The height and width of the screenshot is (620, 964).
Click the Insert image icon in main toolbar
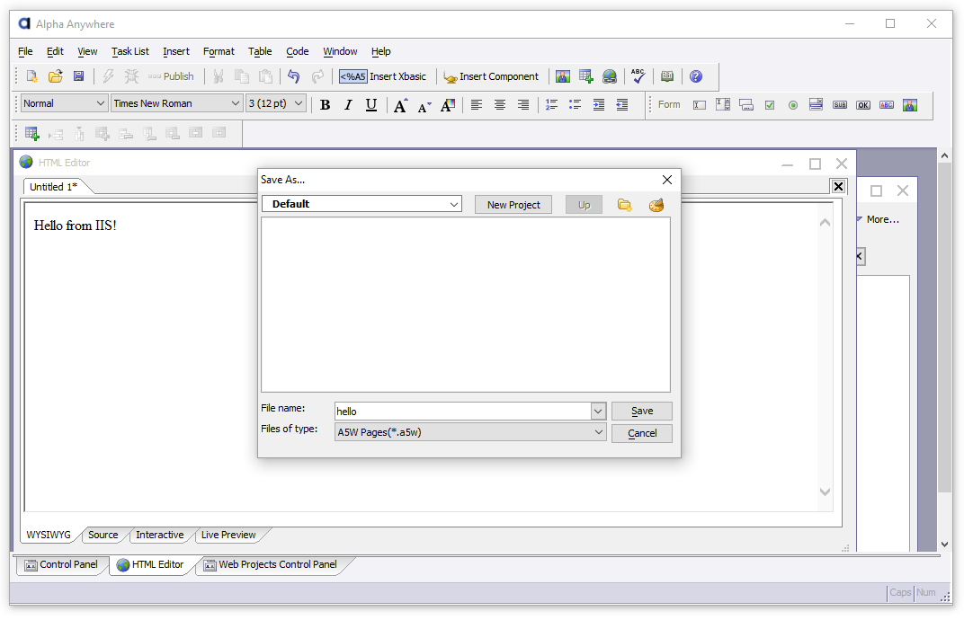pos(563,76)
